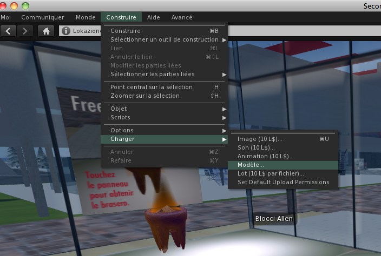This screenshot has width=381, height=256.
Task: Select the highlighted Charger submenu item
Action: pyautogui.click(x=165, y=139)
